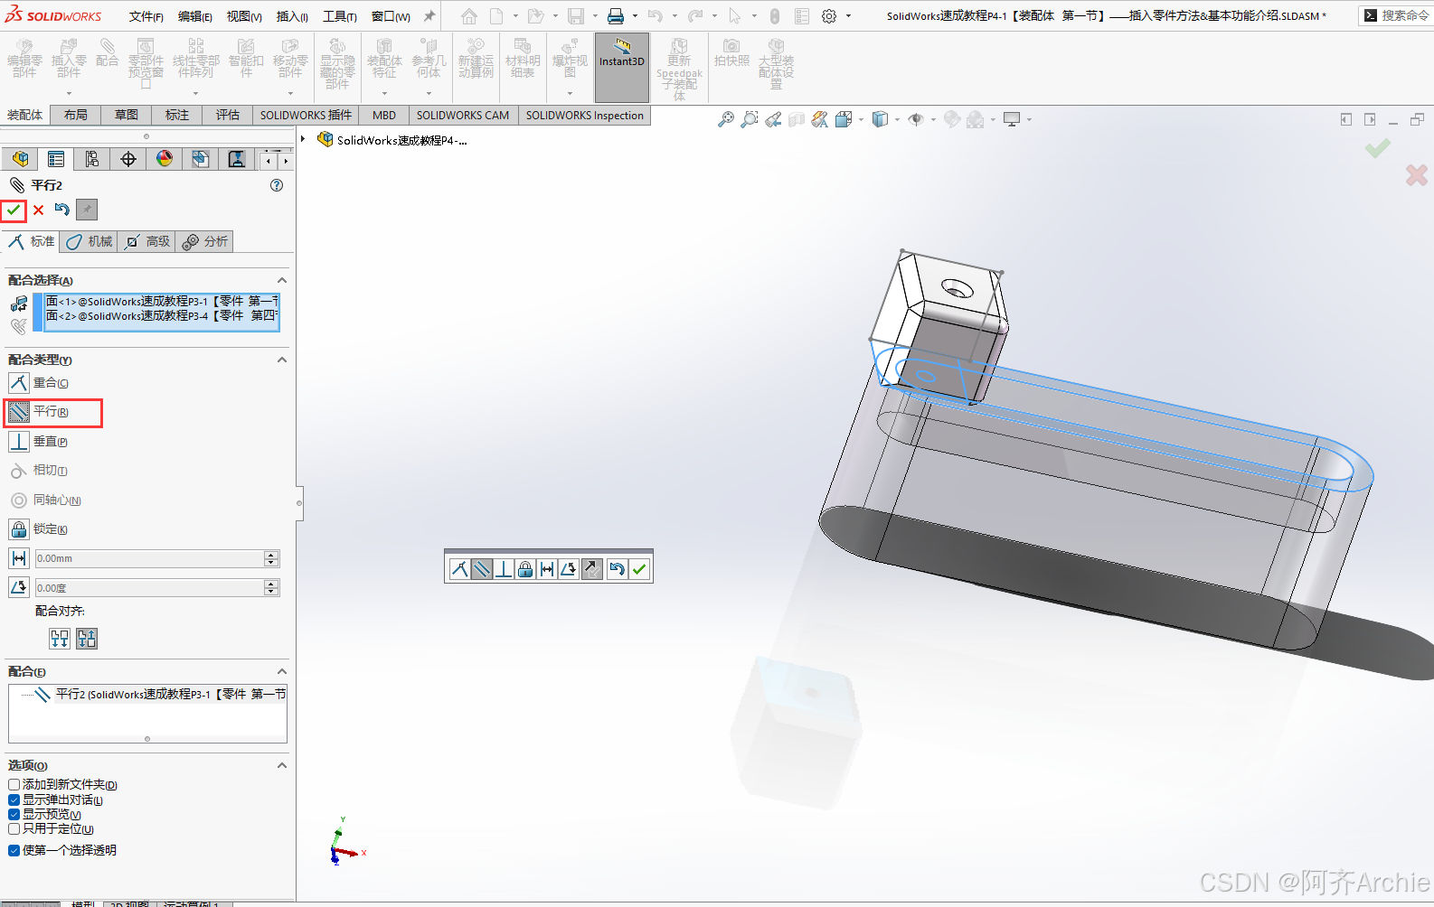The width and height of the screenshot is (1434, 907).
Task: Confirm the mate with green checkmark
Action: (14, 210)
